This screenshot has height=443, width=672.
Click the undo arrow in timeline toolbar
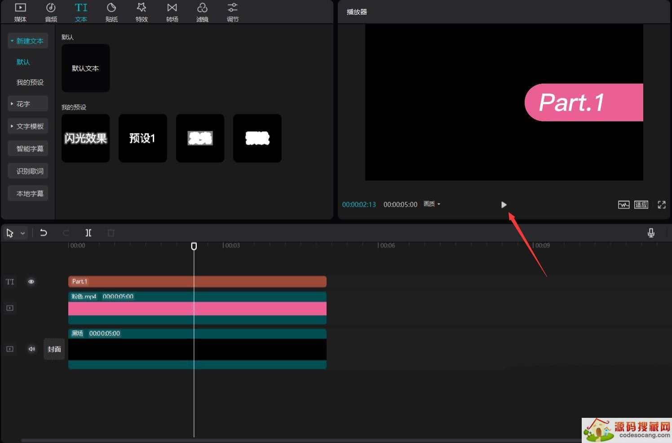[x=44, y=233]
